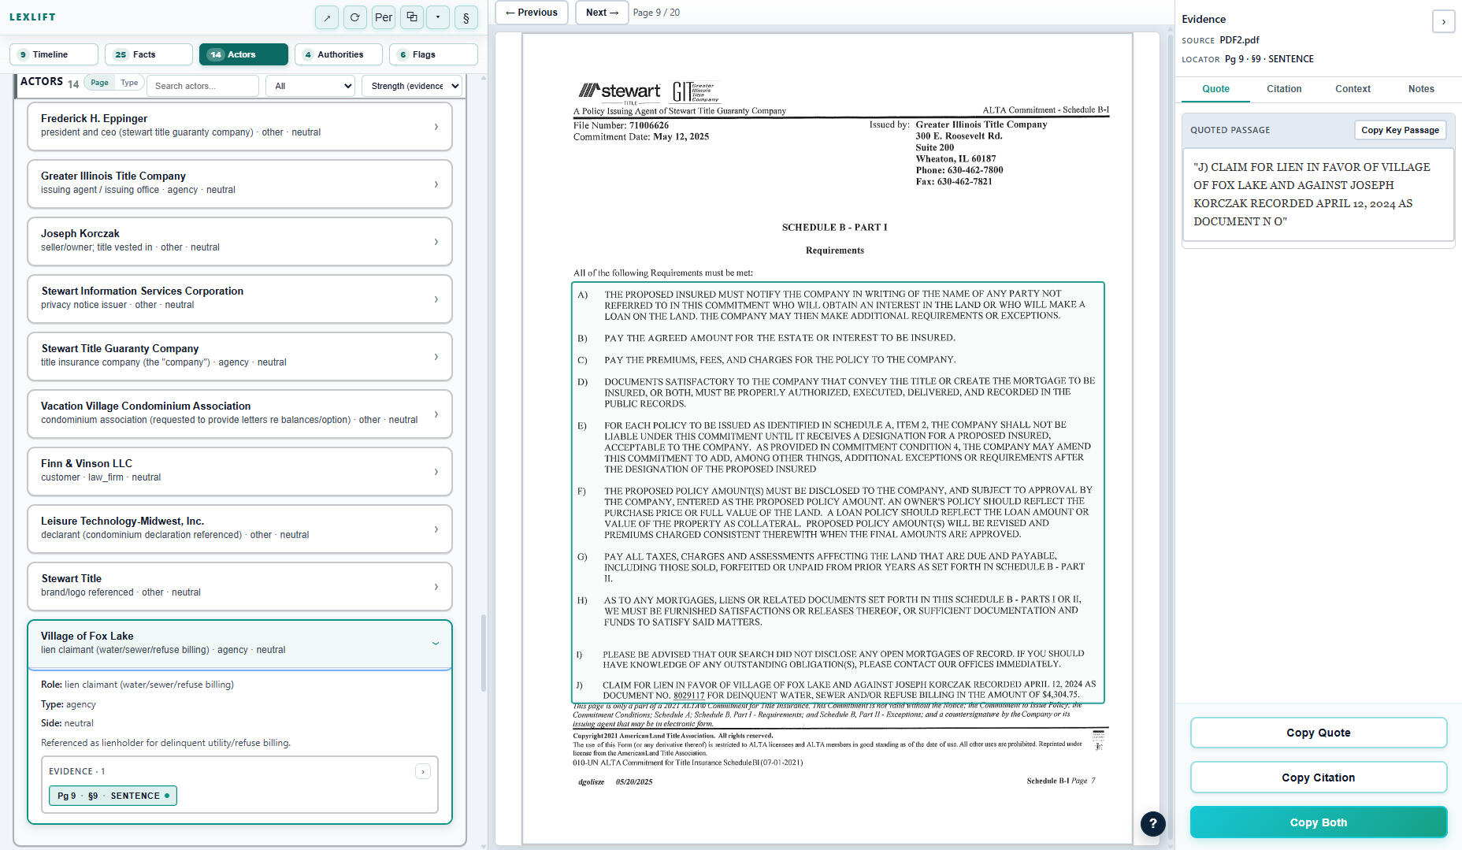Image resolution: width=1462 pixels, height=850 pixels.
Task: Collapse the Evidence panel with chevron icon
Action: tap(1443, 21)
